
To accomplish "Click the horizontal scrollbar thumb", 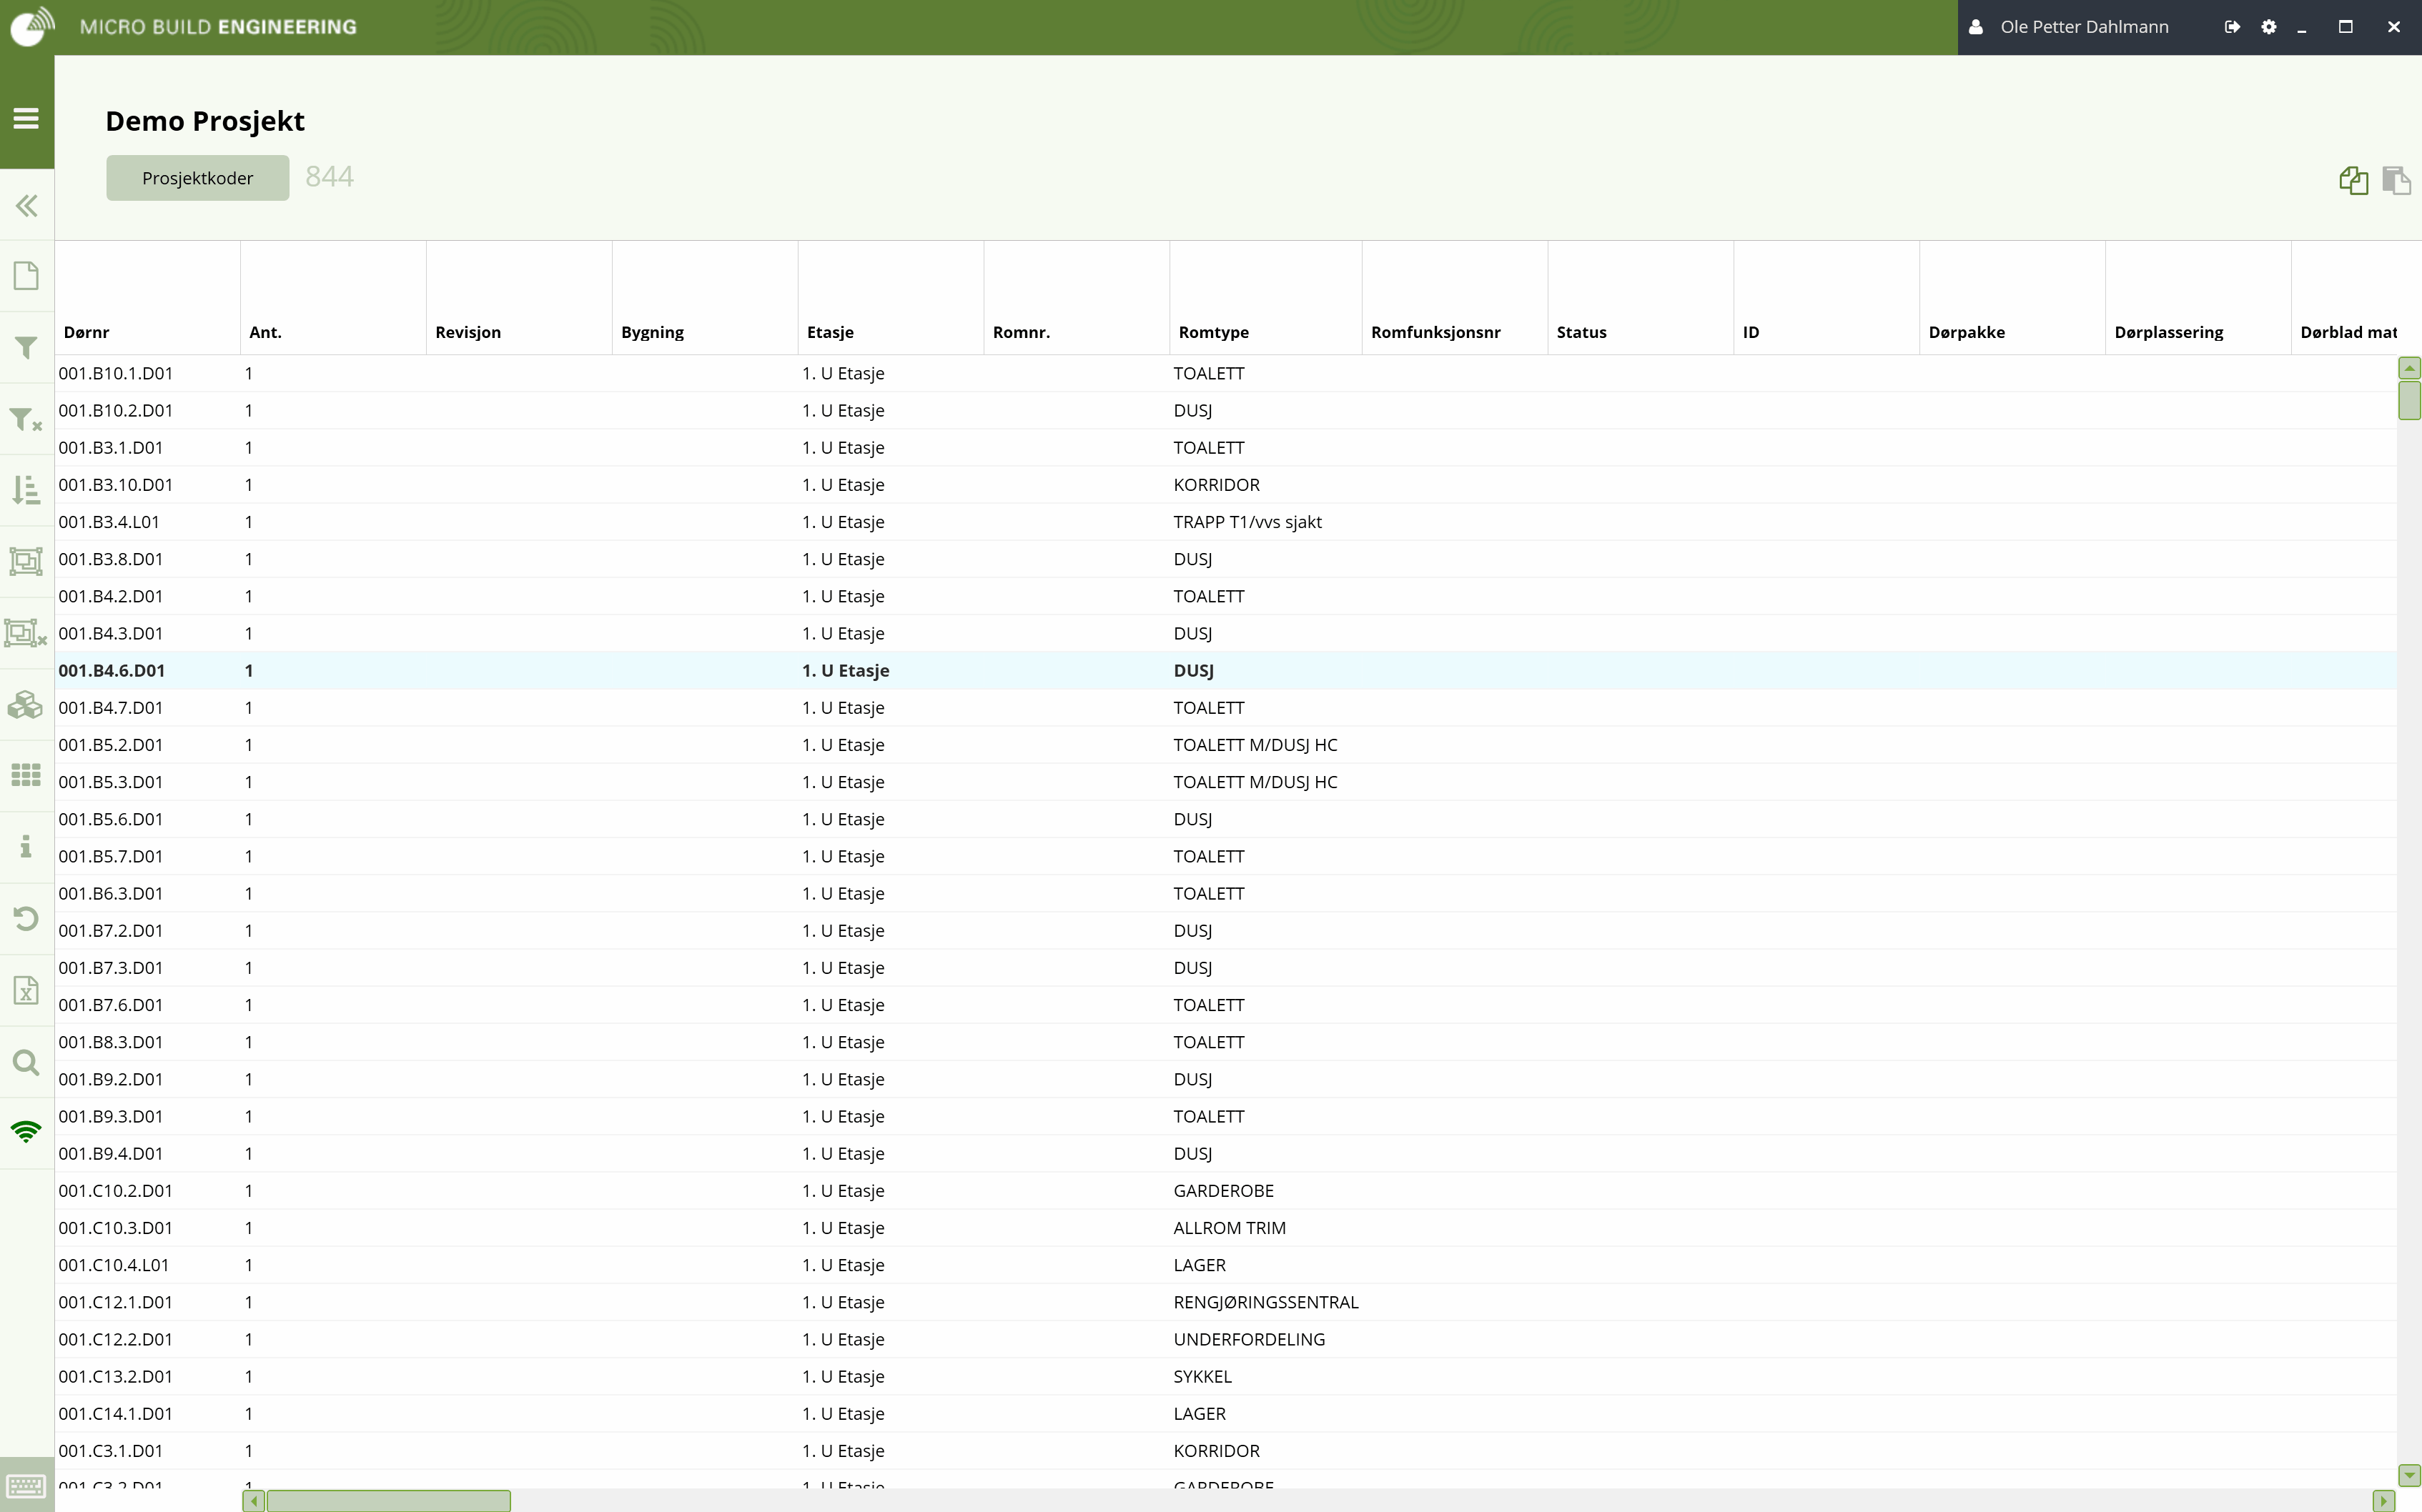I will pos(389,1500).
